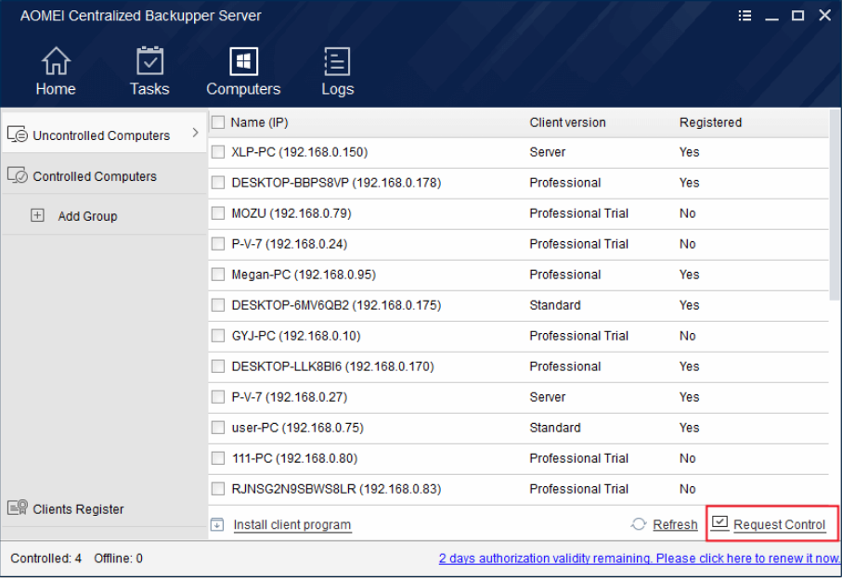Screen dimensions: 842x578
Task: Check the RJNSG2N9SBWS8LR checkbox
Action: 218,488
